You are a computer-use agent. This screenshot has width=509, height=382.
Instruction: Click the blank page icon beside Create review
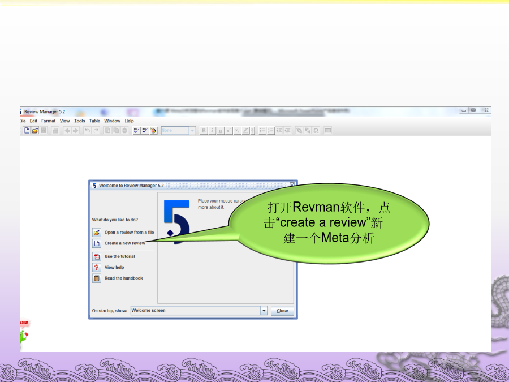coord(96,243)
